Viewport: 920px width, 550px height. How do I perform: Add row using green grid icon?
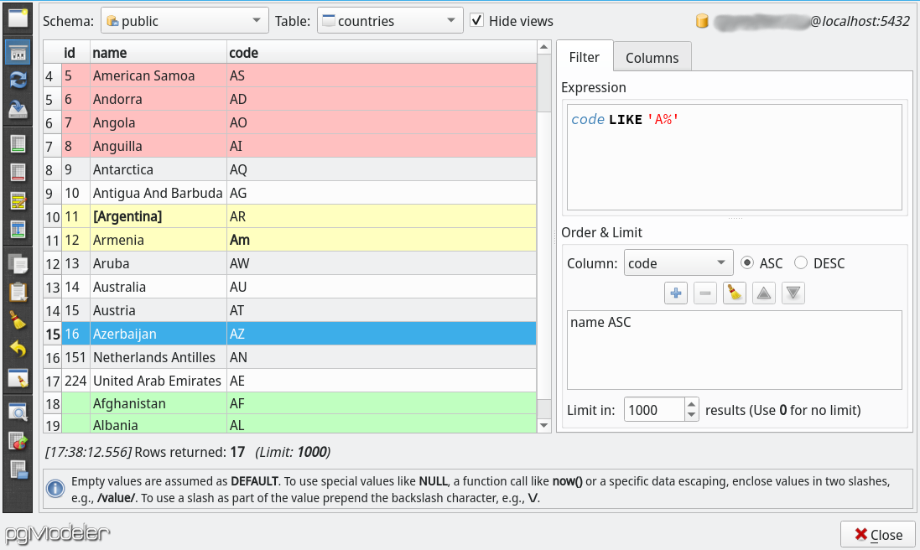coord(18,143)
